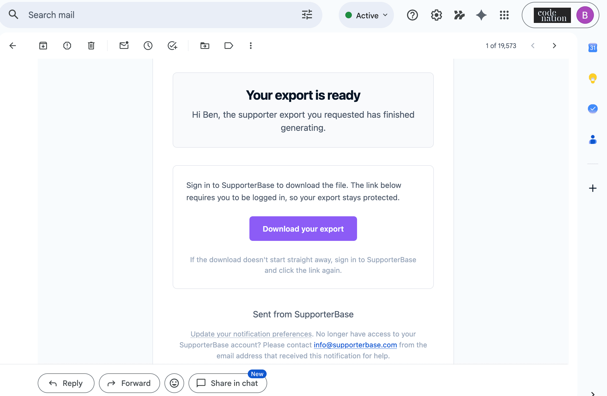Click the 'Your export is ready' heading
607x396 pixels.
pos(303,95)
